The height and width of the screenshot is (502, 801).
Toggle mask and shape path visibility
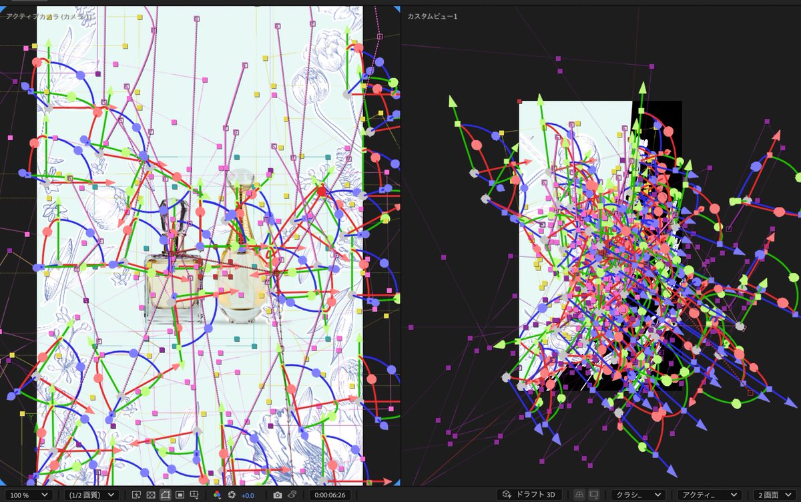(x=166, y=495)
